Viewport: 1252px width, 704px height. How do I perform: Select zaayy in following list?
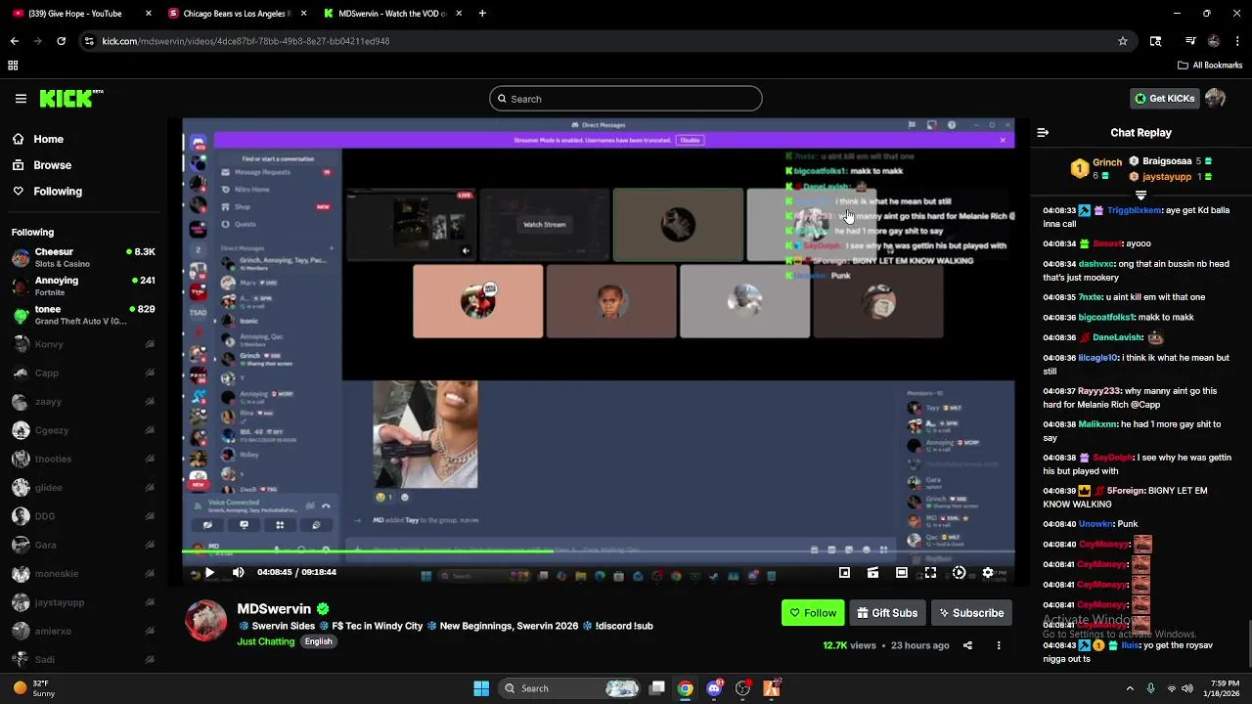pyautogui.click(x=83, y=401)
